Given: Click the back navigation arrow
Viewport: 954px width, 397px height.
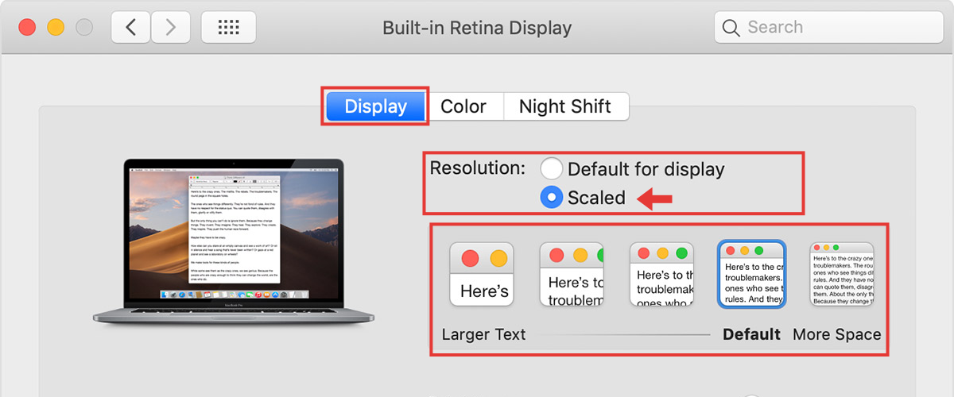Looking at the screenshot, I should 131,28.
